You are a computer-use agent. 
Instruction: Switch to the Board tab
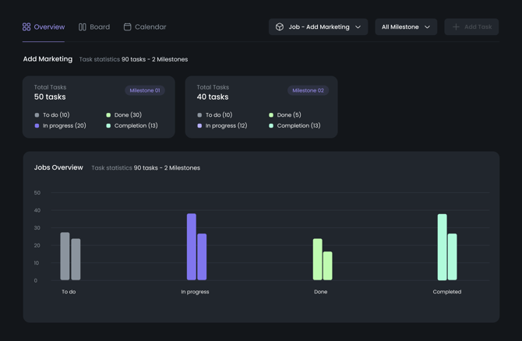click(94, 27)
